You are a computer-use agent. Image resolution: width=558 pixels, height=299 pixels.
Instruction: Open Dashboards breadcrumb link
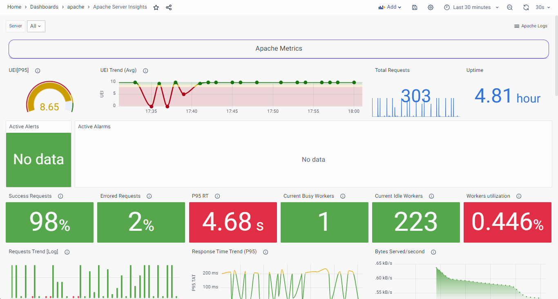pyautogui.click(x=44, y=7)
